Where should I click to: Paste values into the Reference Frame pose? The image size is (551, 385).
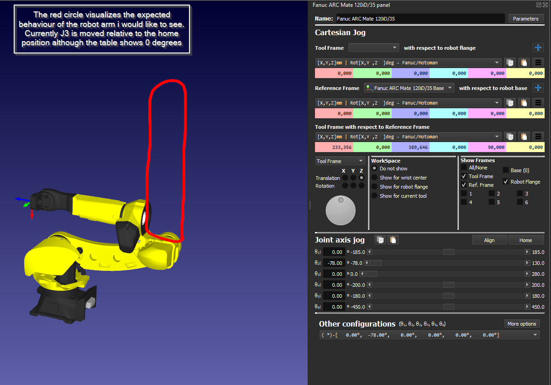click(525, 103)
